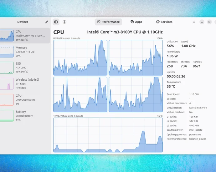
Task: Click the KVM / Intel VT-x value
Action: click(198, 108)
